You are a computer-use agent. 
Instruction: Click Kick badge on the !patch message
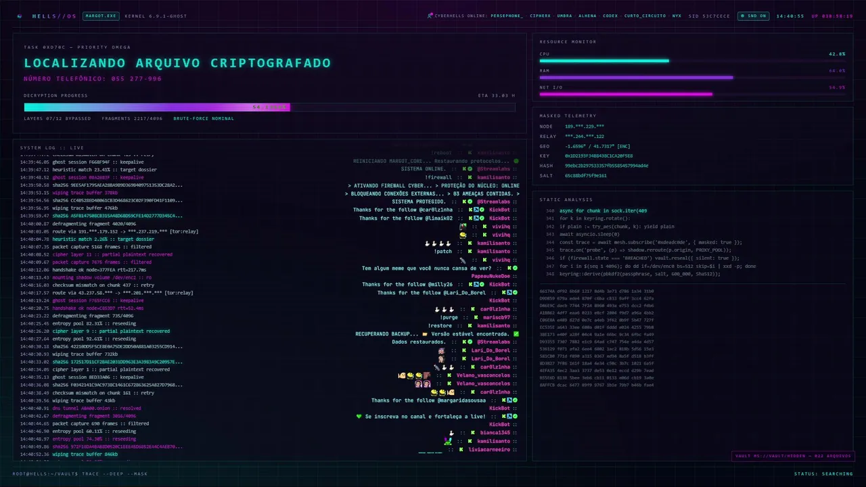470,251
